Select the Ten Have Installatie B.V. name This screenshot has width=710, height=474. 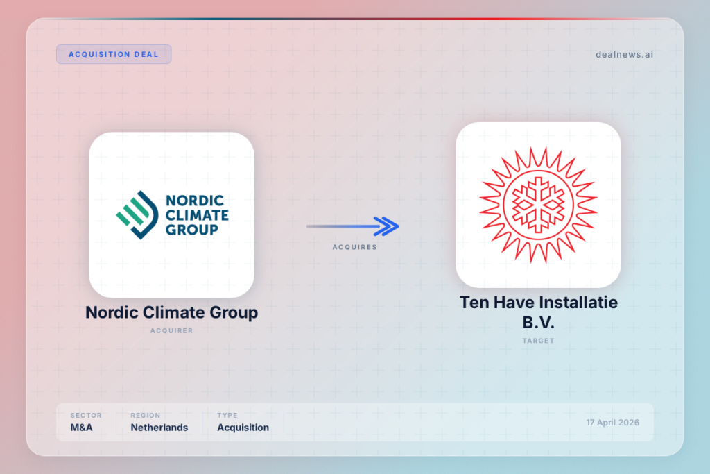click(x=538, y=312)
